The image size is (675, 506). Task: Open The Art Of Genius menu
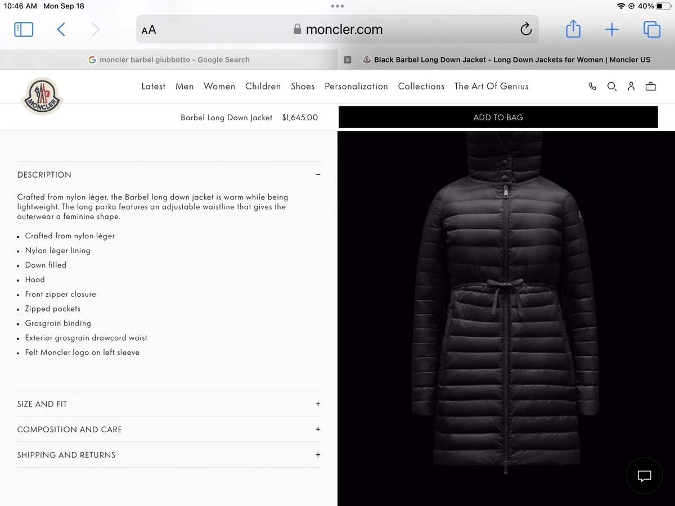492,87
